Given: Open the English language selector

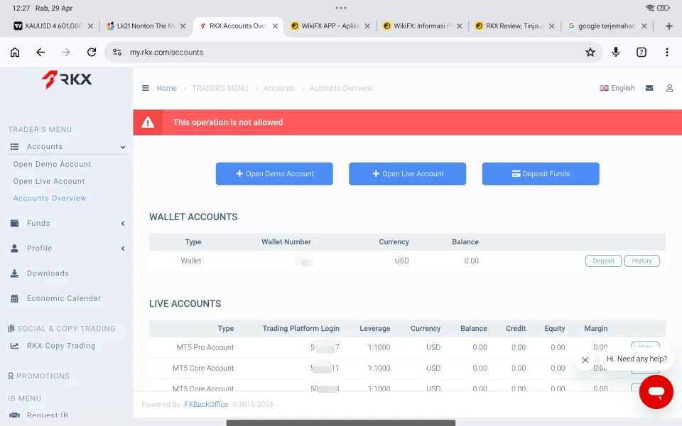Looking at the screenshot, I should (x=617, y=88).
